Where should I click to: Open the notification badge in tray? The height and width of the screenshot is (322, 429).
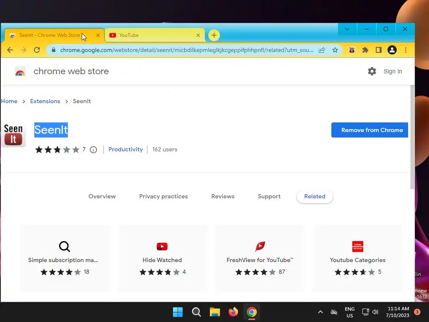coord(417,312)
